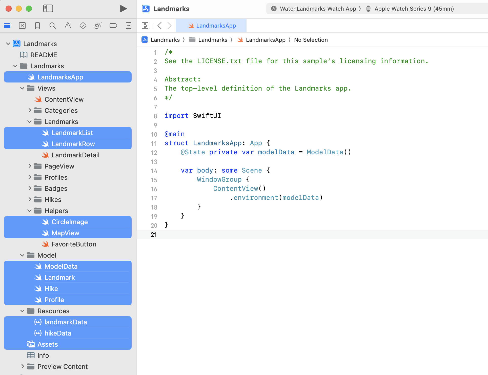Open the report navigator icon

(129, 26)
